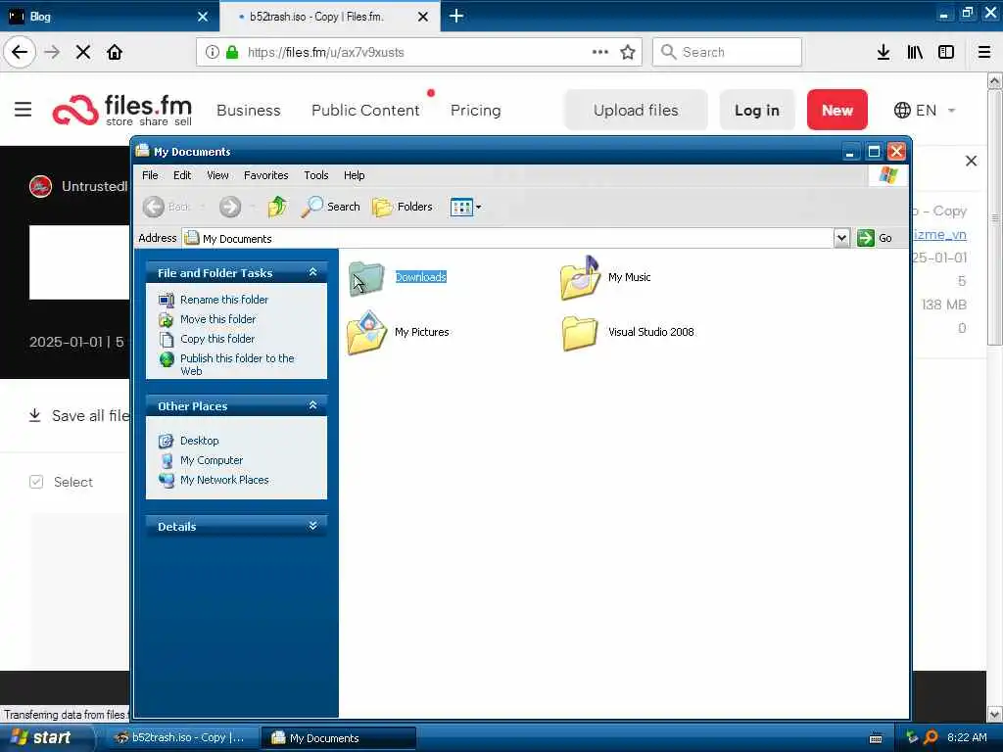Click Copy this folder
Viewport: 1003px width, 752px height.
tap(217, 339)
